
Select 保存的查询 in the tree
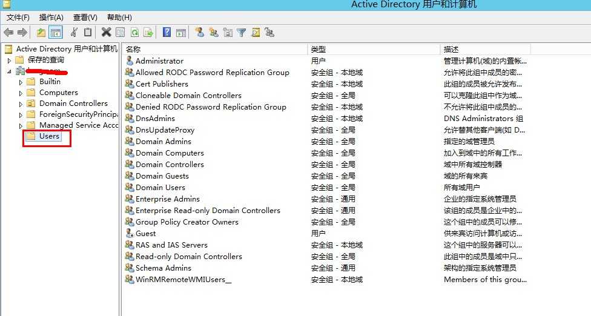click(45, 59)
